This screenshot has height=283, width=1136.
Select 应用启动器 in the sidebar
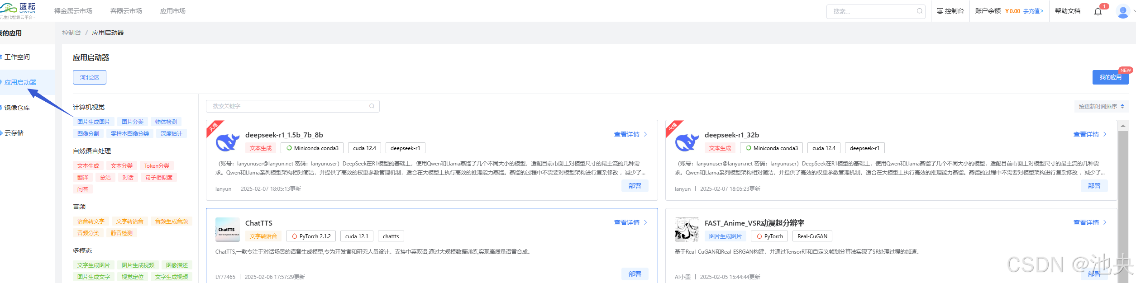coord(20,82)
